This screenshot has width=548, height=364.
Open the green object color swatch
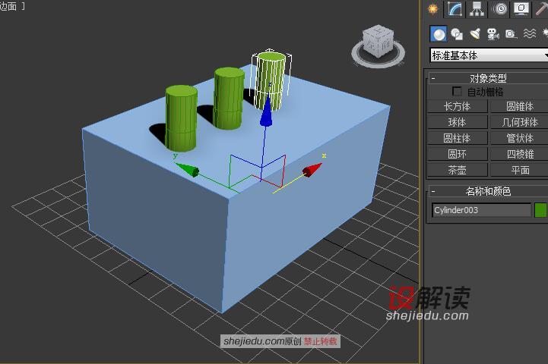(540, 210)
